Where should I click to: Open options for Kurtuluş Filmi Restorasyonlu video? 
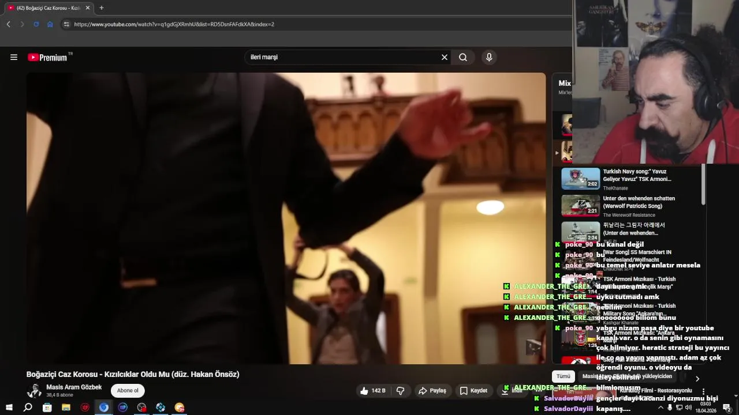[x=703, y=391]
